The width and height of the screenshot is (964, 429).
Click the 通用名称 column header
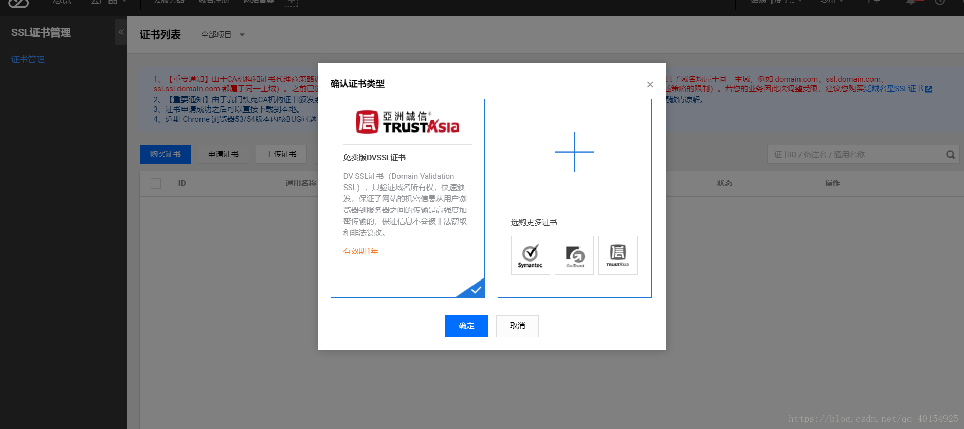tap(301, 183)
